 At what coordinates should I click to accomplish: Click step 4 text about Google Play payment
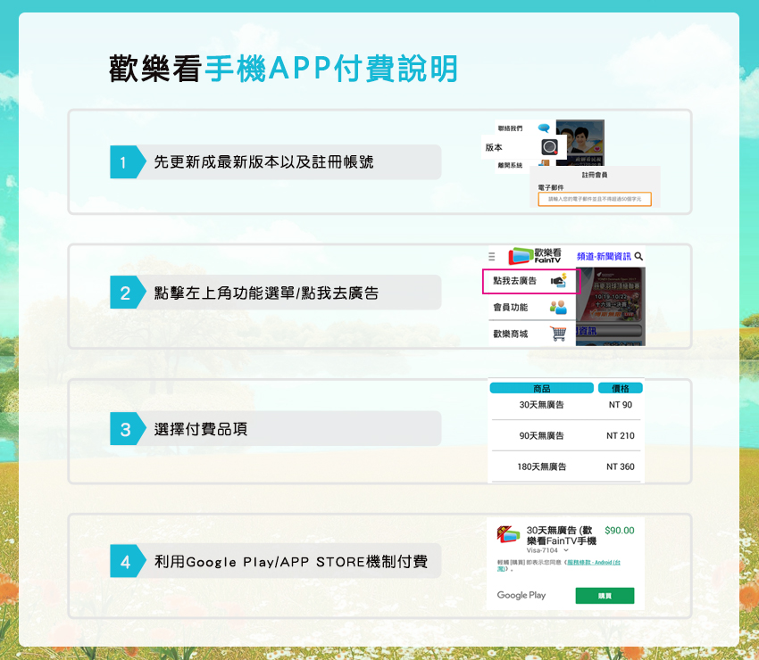click(x=291, y=561)
